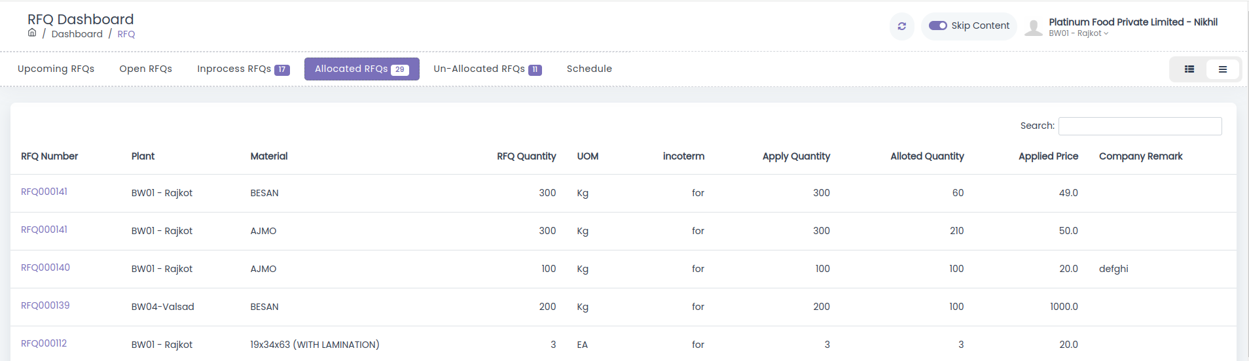Click the user avatar icon

1033,27
